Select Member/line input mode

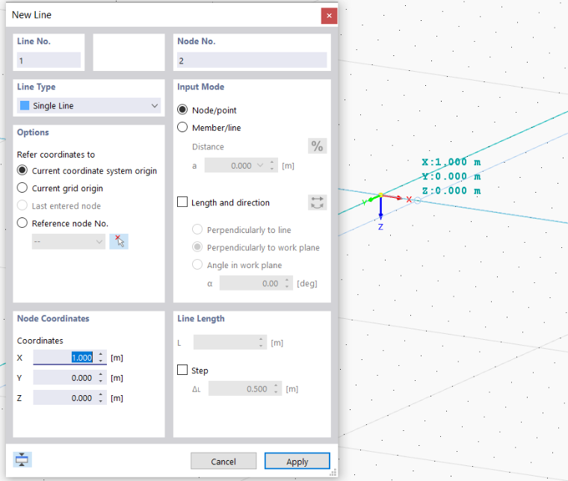(182, 128)
